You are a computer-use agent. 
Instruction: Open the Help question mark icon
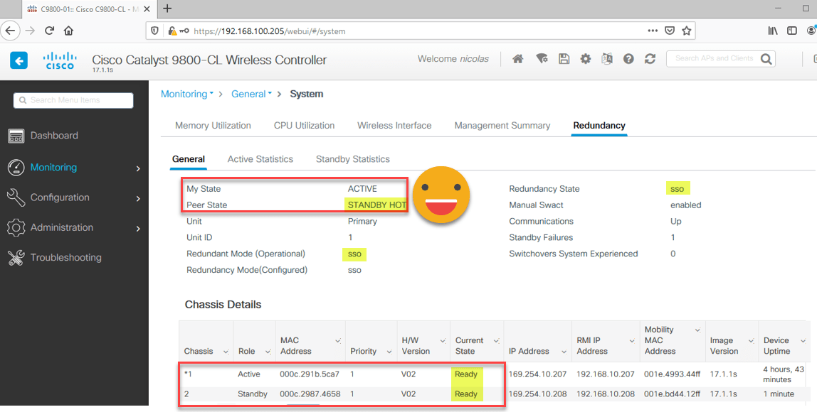click(628, 59)
